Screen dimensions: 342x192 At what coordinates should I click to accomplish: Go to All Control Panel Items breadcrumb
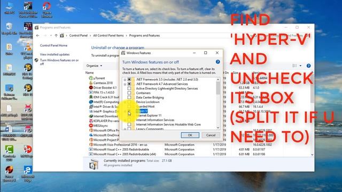pyautogui.click(x=108, y=36)
